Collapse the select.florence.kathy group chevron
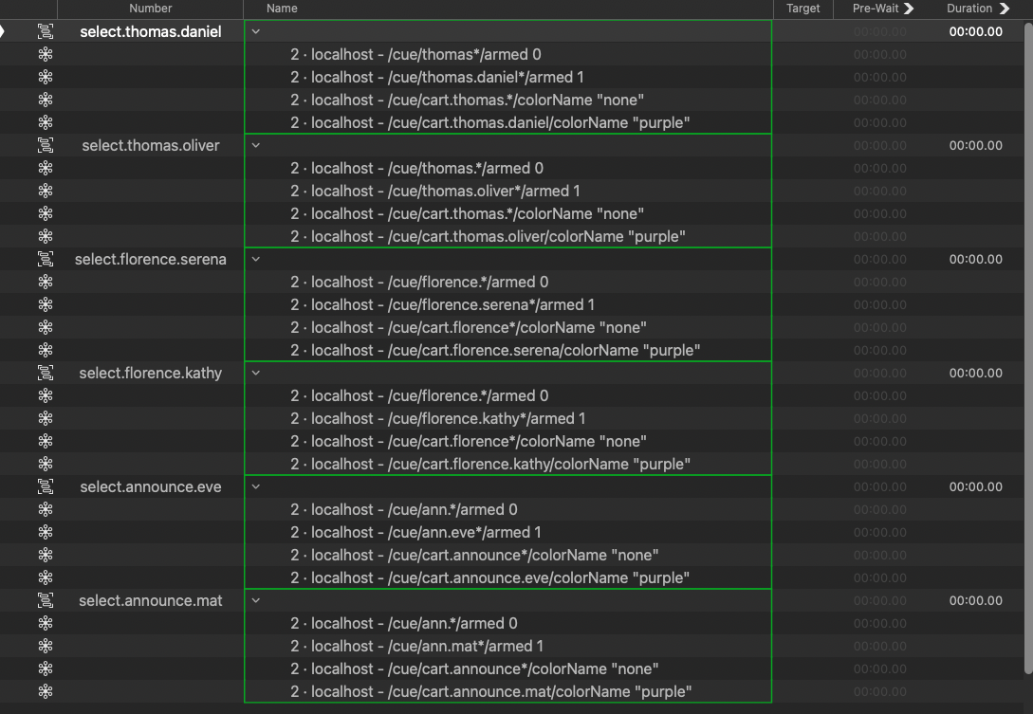1033x714 pixels. tap(255, 373)
